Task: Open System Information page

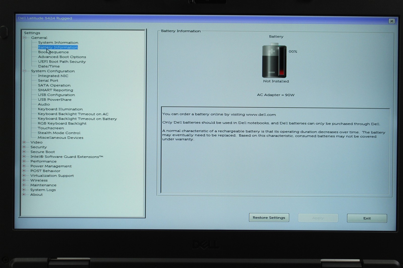Action: pos(58,42)
